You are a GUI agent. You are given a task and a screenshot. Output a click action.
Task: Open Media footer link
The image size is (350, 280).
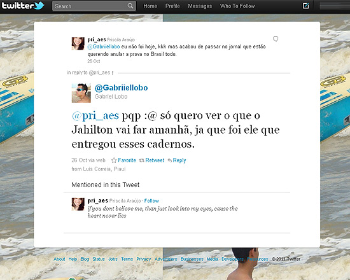tap(213, 259)
